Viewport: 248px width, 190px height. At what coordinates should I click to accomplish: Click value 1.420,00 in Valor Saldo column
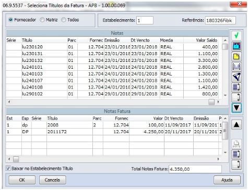[208, 87]
